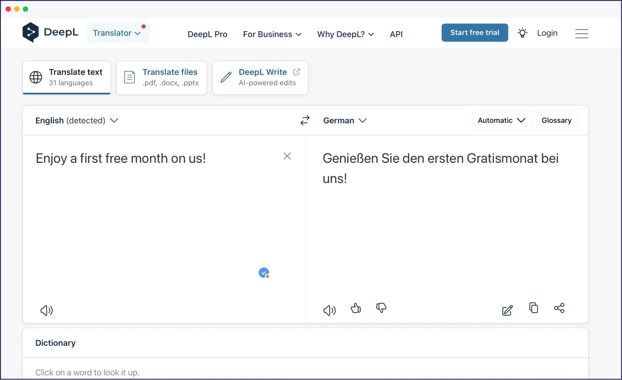622x380 pixels.
Task: Listen to the English source text
Action: click(46, 310)
